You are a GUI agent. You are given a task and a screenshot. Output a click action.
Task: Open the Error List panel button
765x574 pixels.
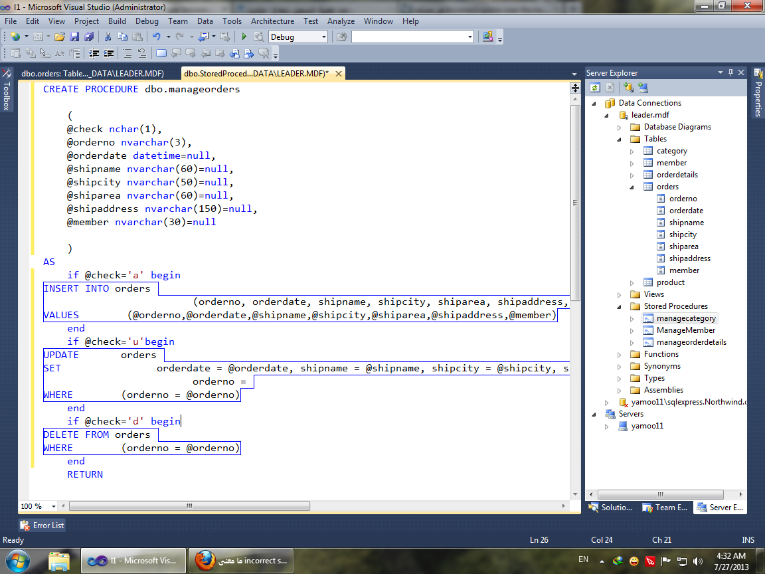pyautogui.click(x=42, y=526)
